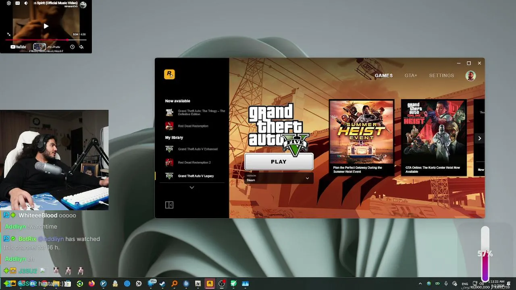Screen dimensions: 516x290
Task: Select Red Dead Redemption 2 in library
Action: 188,162
